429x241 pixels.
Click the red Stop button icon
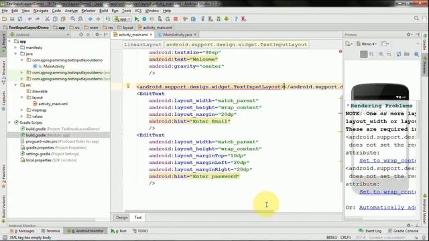pyautogui.click(x=176, y=19)
